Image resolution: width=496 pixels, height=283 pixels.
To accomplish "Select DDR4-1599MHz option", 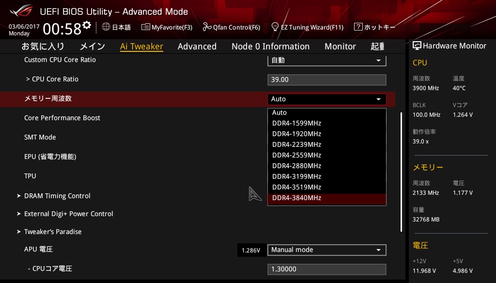I will coord(327,123).
